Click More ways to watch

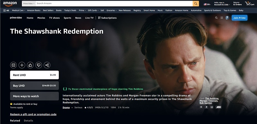click(x=34, y=96)
